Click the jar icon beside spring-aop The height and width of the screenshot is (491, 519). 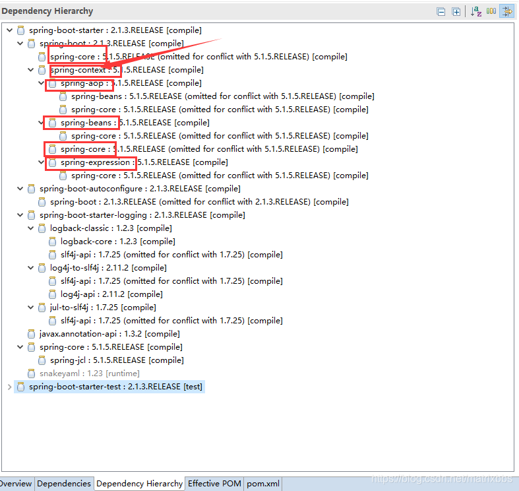click(x=53, y=83)
